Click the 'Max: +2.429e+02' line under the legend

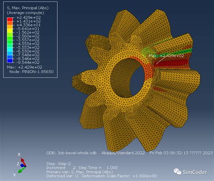[x=24, y=67]
